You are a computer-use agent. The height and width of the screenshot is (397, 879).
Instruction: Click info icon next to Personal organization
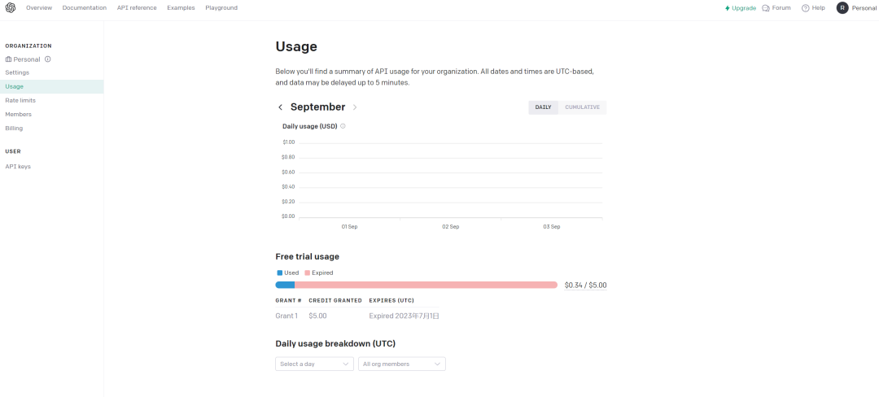pos(48,59)
